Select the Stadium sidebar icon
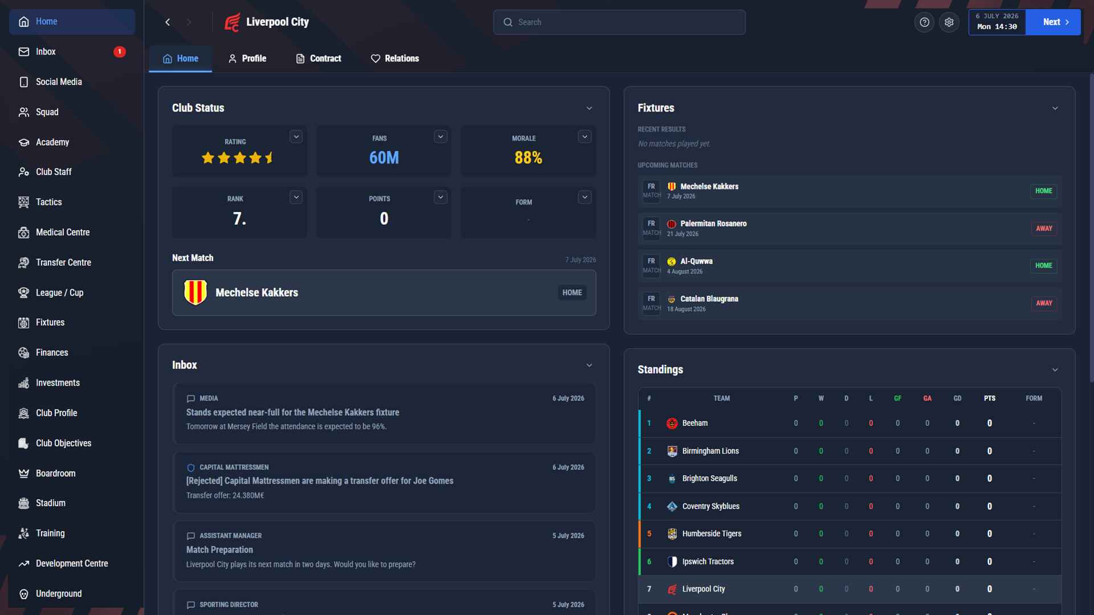 23,503
